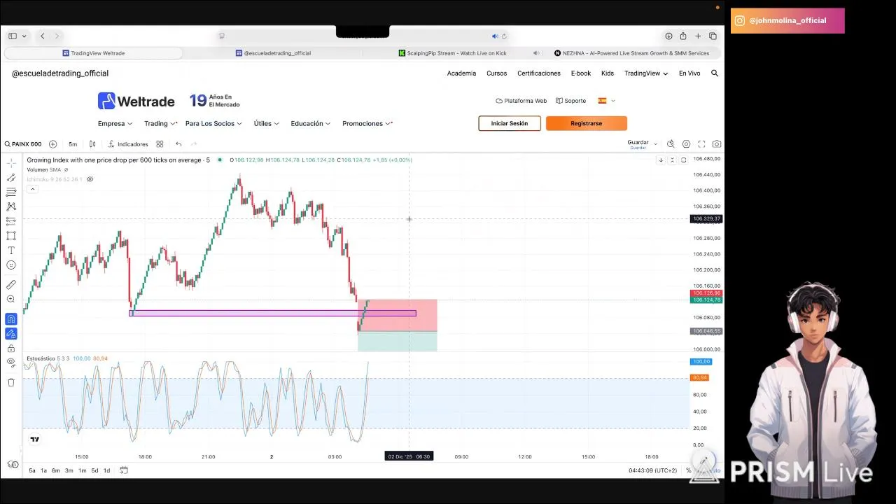The image size is (896, 504).
Task: Toggle magnet mode in drawing toolbar
Action: pos(11,318)
